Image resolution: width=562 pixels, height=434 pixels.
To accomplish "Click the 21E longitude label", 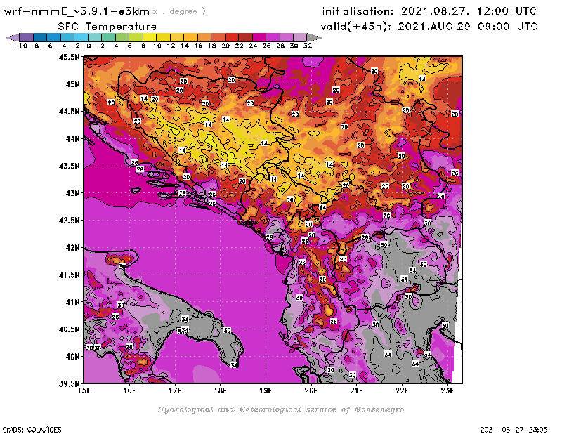I will coord(357,390).
